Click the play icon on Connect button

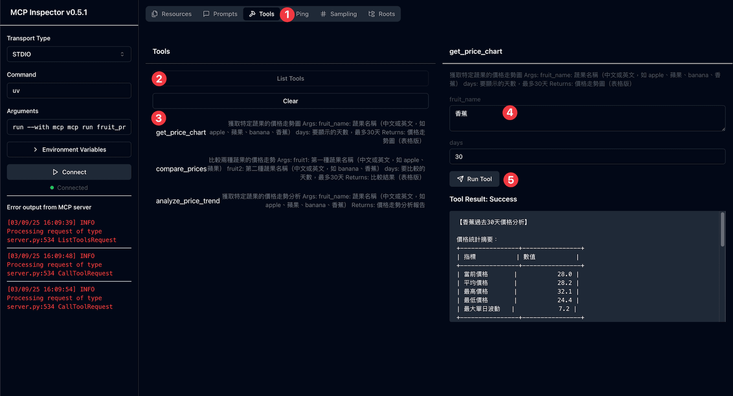click(x=55, y=172)
